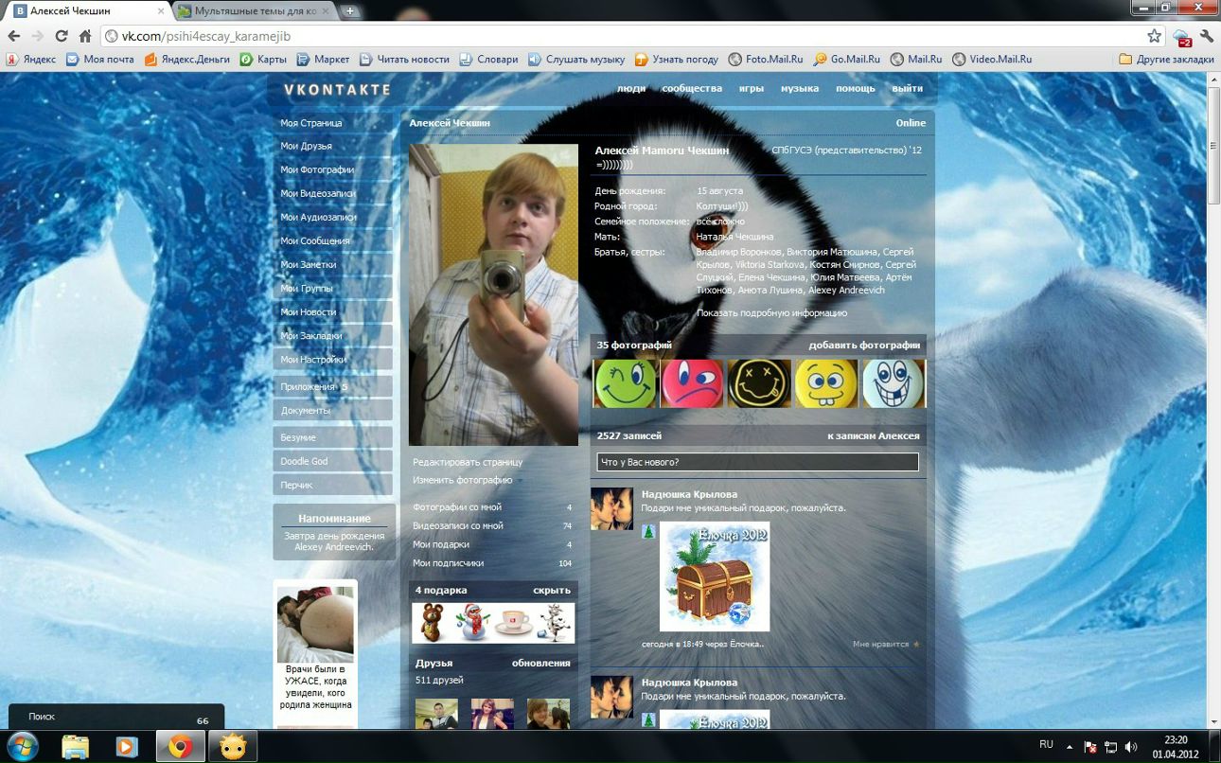Open the new tab button

(x=350, y=11)
